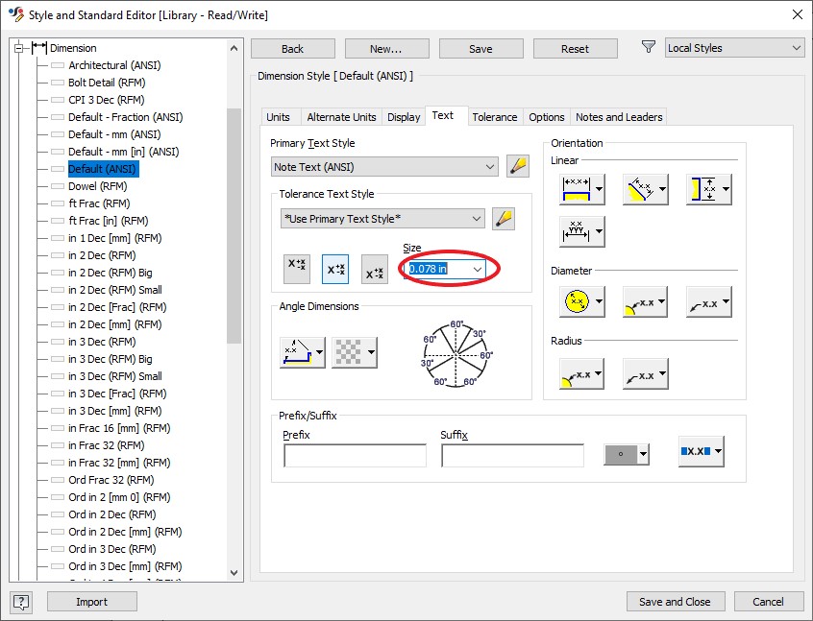This screenshot has height=621, width=813.
Task: Select Ord in 3 Dec (RFM) style
Action: coord(112,549)
